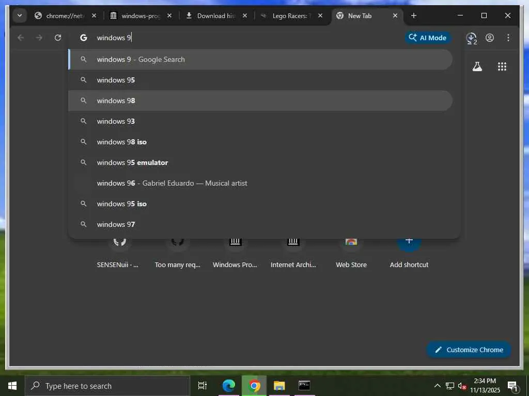Image resolution: width=529 pixels, height=396 pixels.
Task: Choose the 'windows 93' suggestion
Action: point(260,121)
